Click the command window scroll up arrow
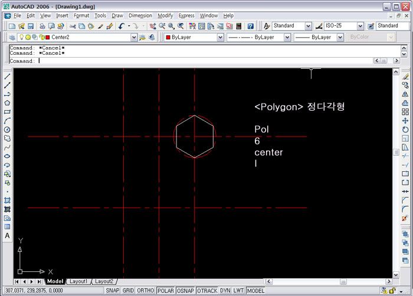The image size is (413, 296). [404, 48]
